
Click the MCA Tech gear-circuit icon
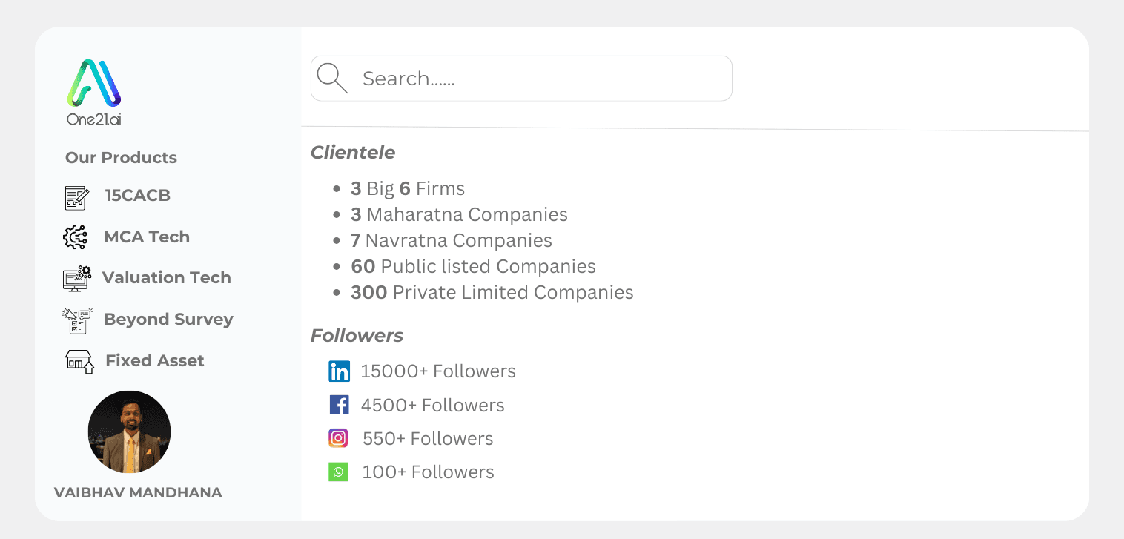[75, 237]
